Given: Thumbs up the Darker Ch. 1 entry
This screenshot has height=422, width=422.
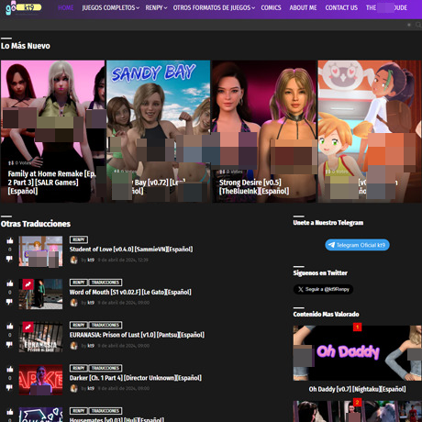Looking at the screenshot, I should tap(10, 370).
